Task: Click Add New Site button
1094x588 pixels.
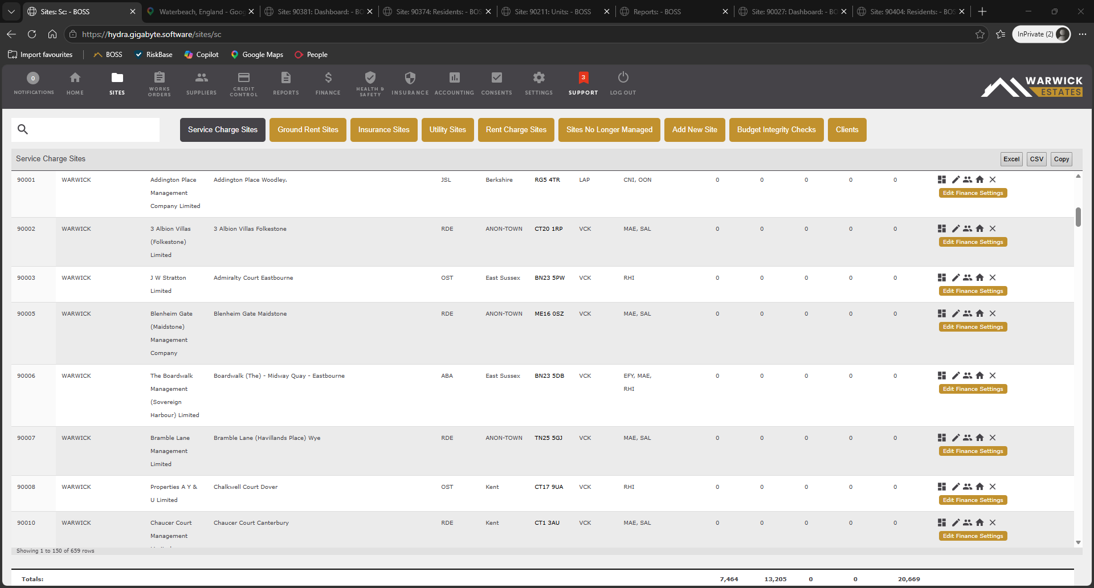Action: pyautogui.click(x=695, y=130)
